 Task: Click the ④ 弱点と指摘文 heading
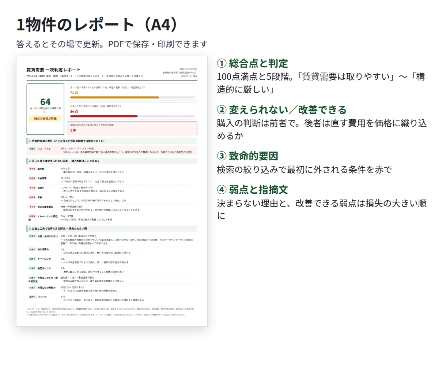(252, 190)
